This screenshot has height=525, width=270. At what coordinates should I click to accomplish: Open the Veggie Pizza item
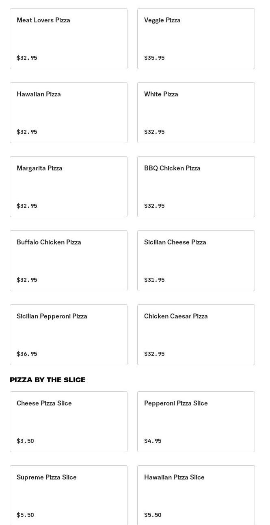coord(196,38)
